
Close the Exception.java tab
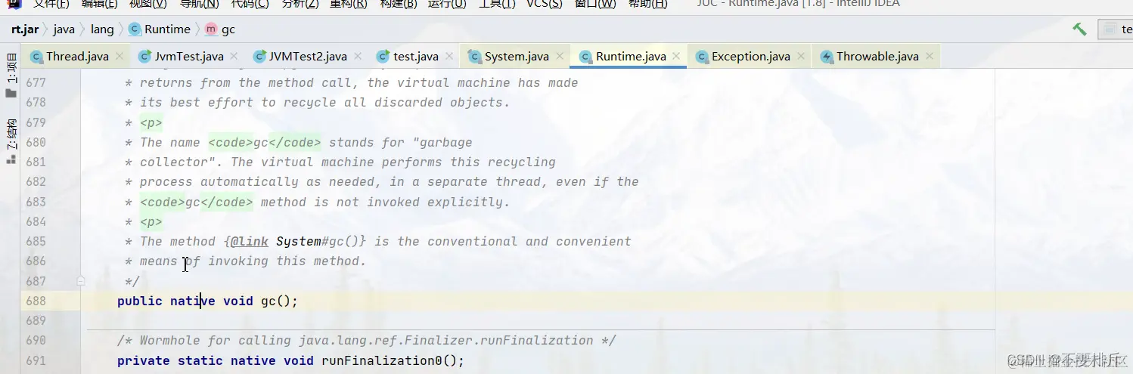800,56
